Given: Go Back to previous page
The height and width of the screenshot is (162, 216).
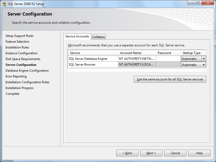Looking at the screenshot, I should (x=127, y=153).
